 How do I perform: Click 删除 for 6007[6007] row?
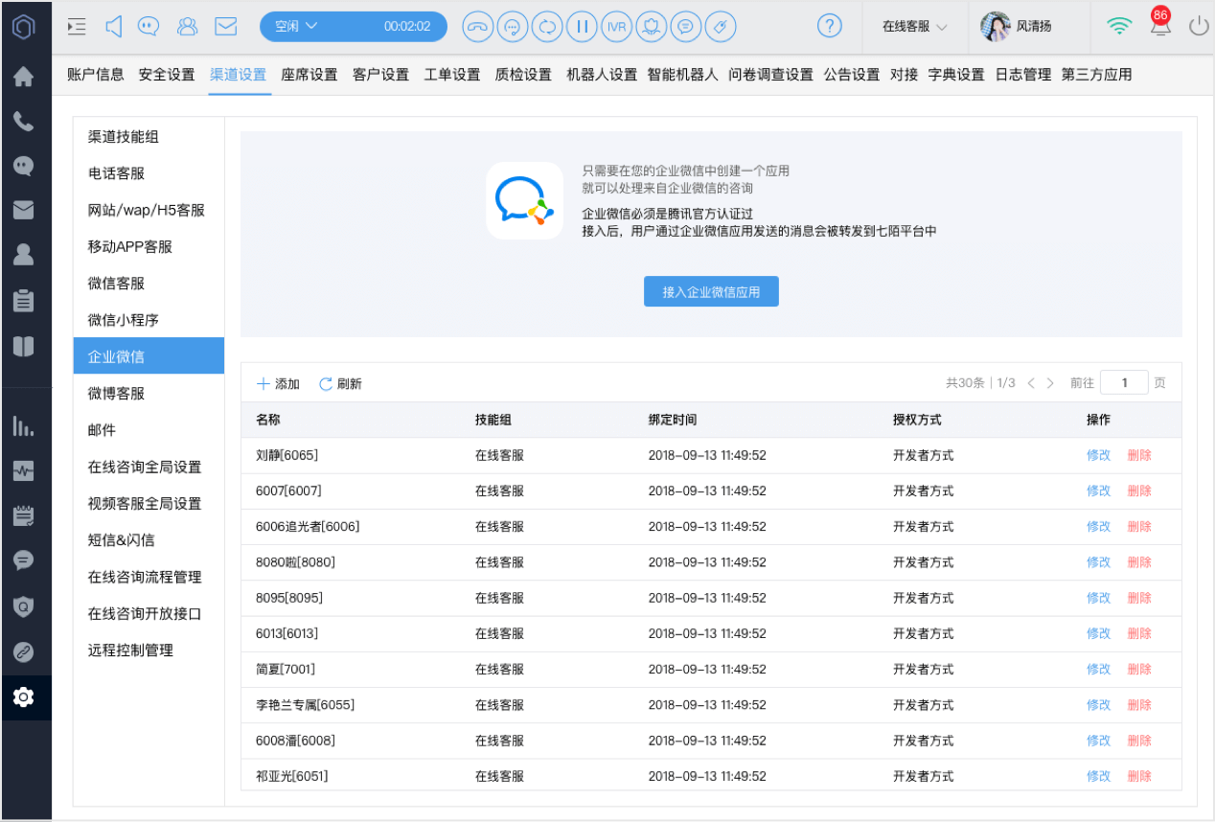tap(1139, 491)
